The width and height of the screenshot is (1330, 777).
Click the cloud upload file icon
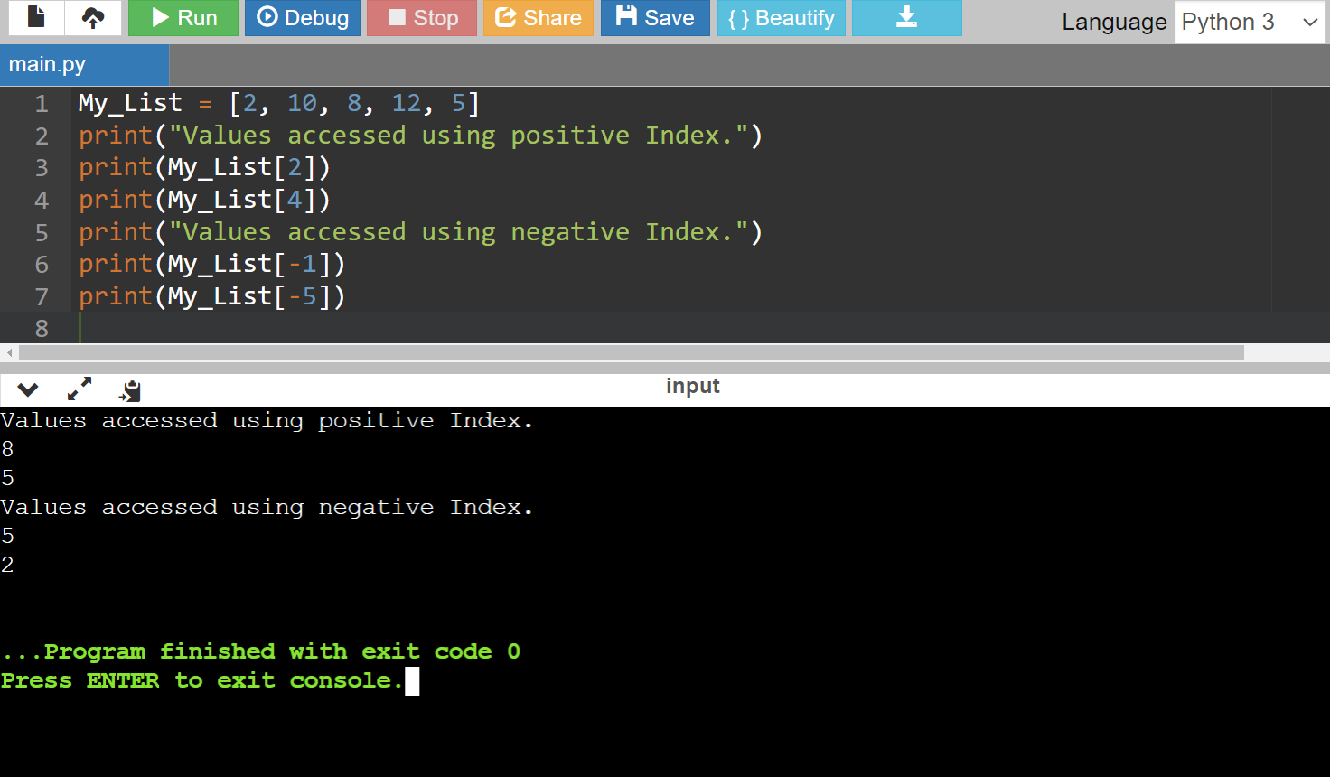coord(93,17)
